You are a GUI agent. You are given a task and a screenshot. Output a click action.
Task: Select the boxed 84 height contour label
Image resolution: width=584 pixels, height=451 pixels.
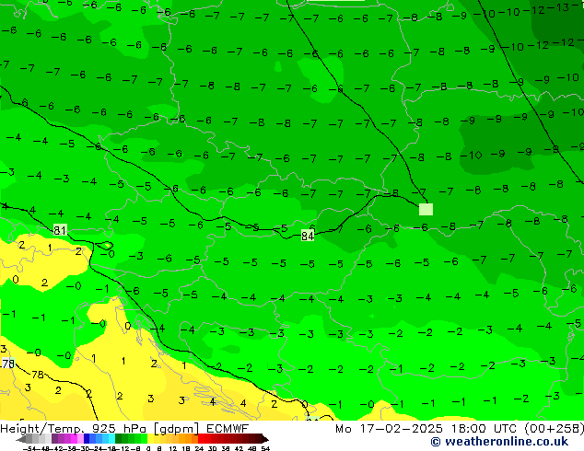click(308, 236)
